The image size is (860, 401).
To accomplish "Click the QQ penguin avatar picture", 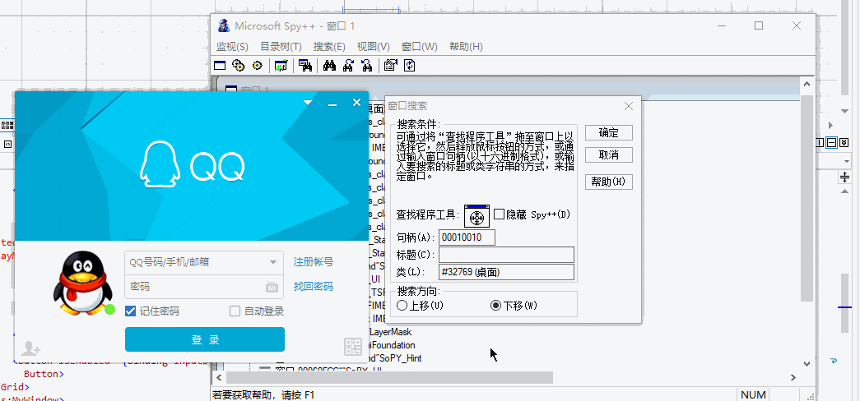I will (82, 282).
